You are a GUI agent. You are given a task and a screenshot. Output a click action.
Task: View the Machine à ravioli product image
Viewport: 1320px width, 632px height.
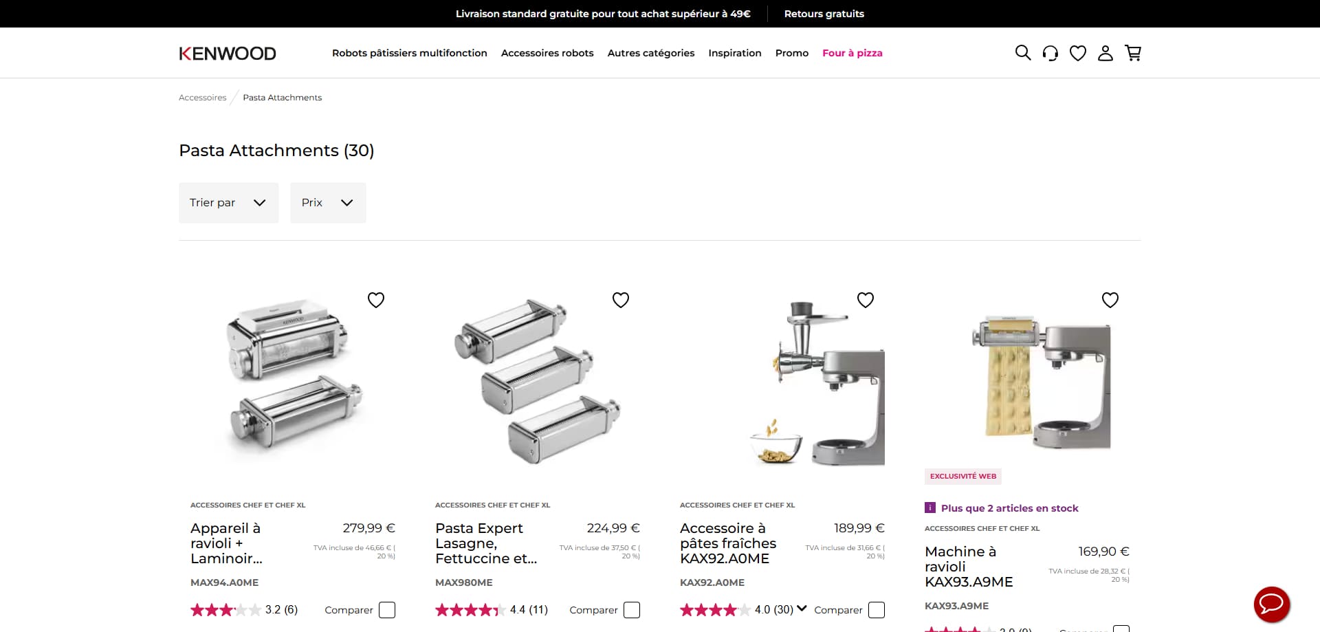[1042, 382]
